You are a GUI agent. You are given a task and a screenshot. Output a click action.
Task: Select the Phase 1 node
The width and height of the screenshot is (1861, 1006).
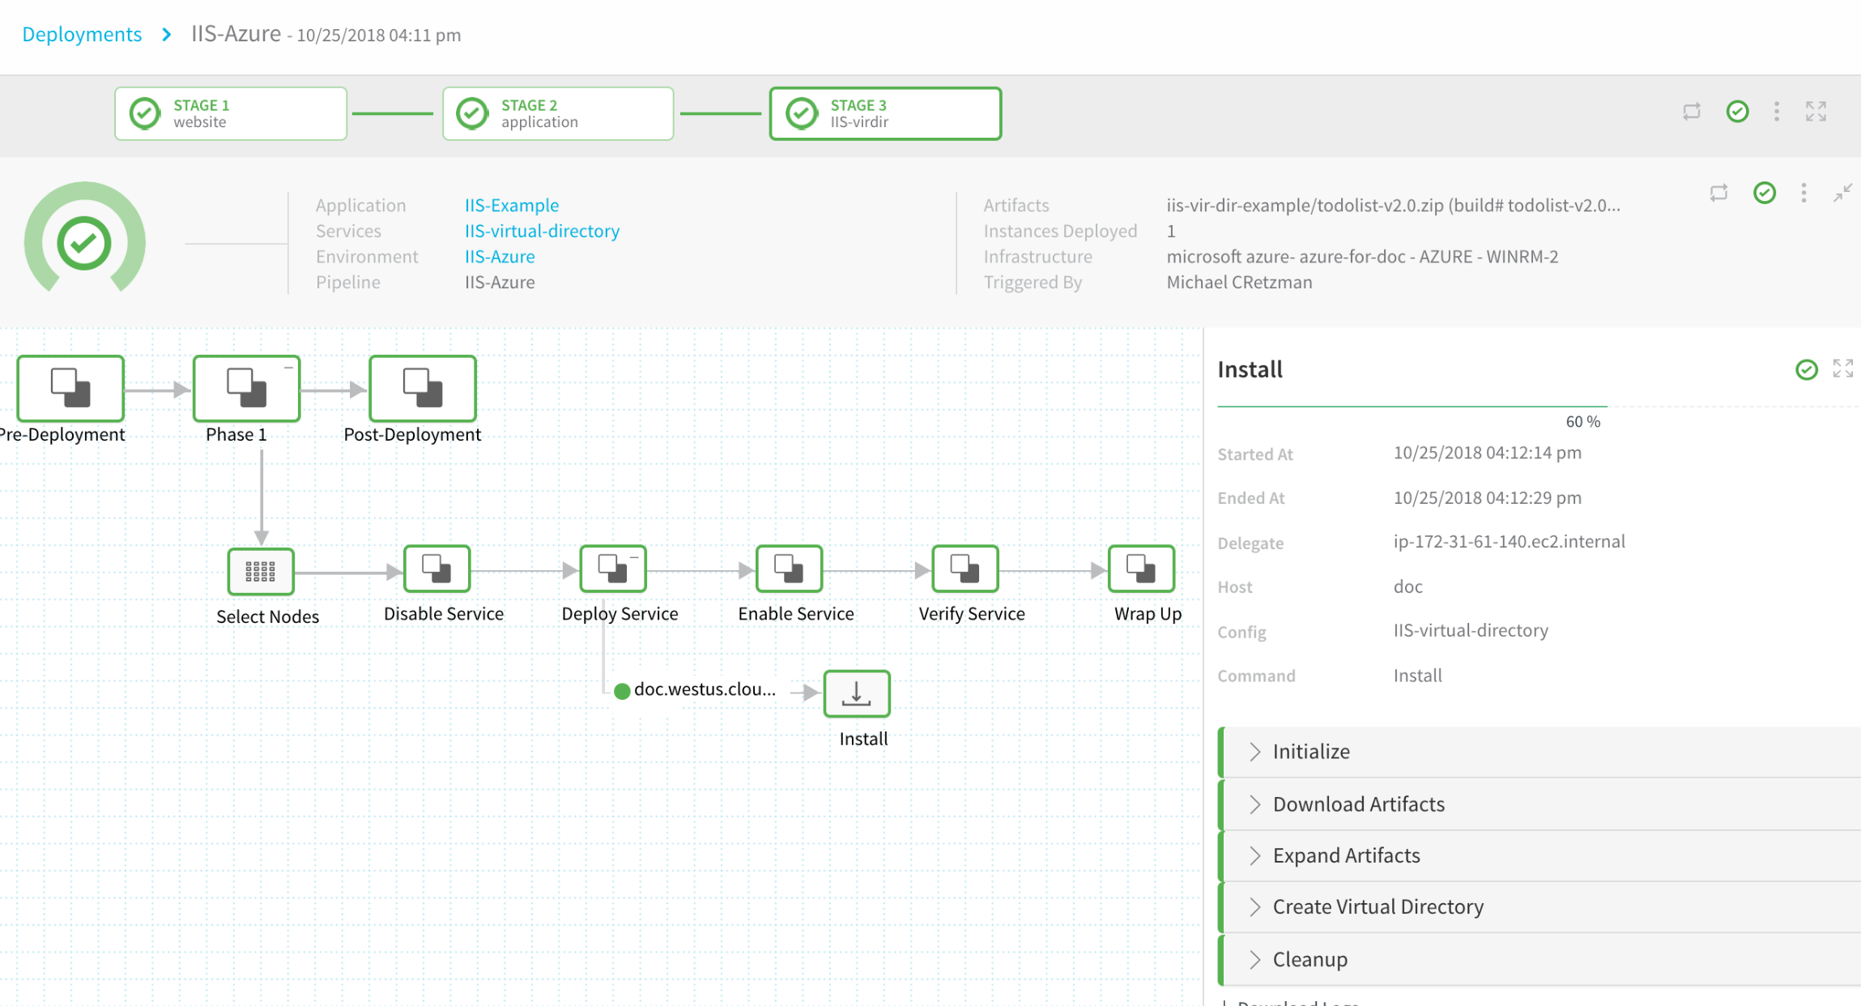pyautogui.click(x=246, y=388)
